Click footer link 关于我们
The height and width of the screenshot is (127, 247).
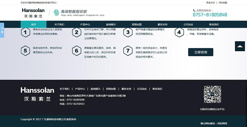point(65,89)
